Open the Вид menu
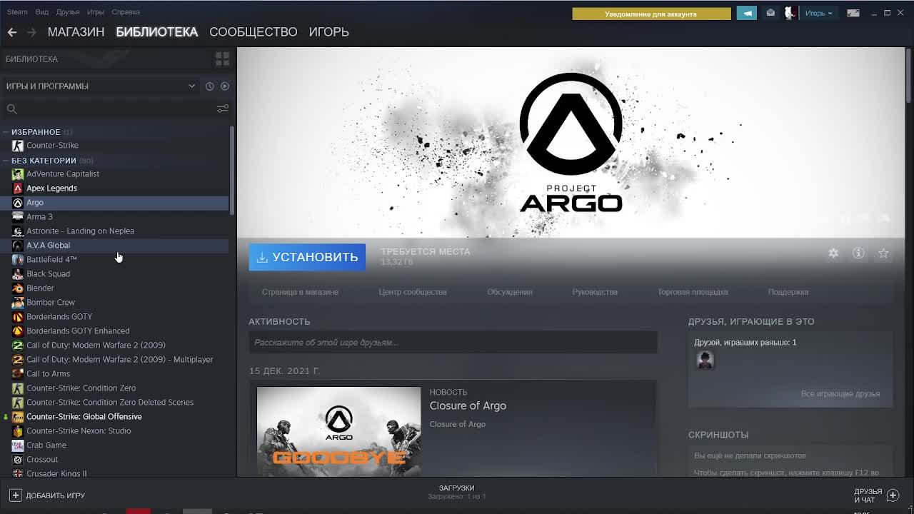This screenshot has height=514, width=914. [x=42, y=12]
